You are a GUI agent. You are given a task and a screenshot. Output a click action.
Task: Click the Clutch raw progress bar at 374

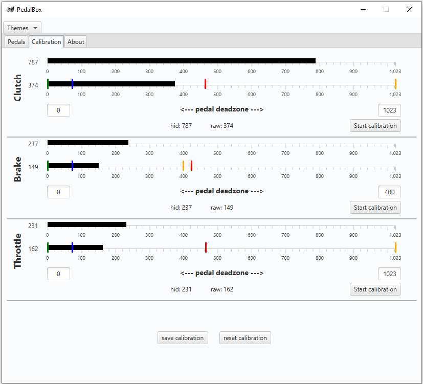pos(111,84)
